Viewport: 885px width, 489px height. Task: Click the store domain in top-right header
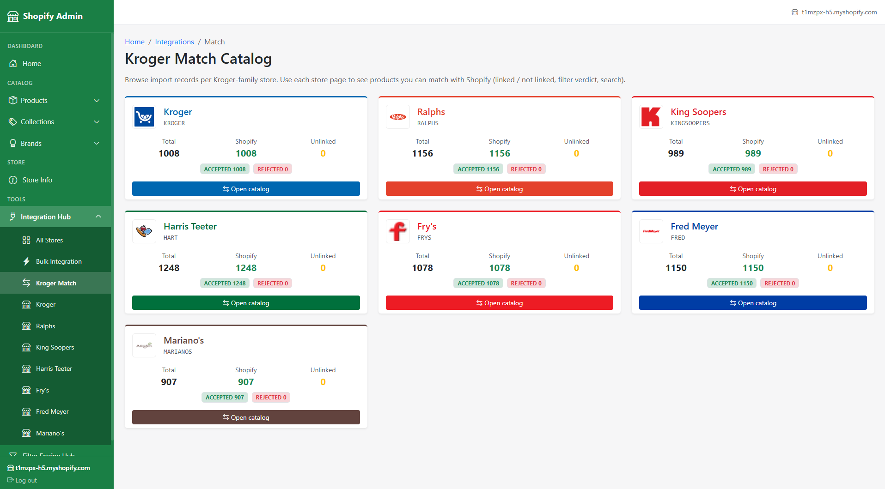pyautogui.click(x=839, y=12)
